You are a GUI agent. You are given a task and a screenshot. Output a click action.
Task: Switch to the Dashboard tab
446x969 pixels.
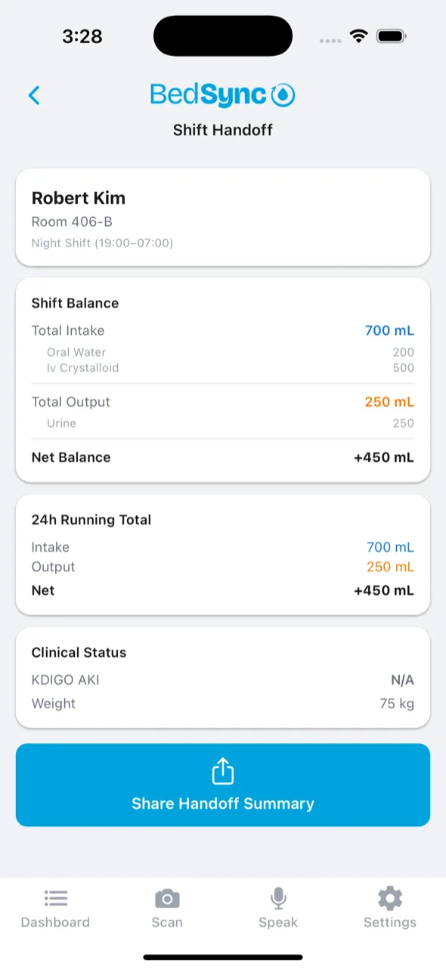click(55, 907)
